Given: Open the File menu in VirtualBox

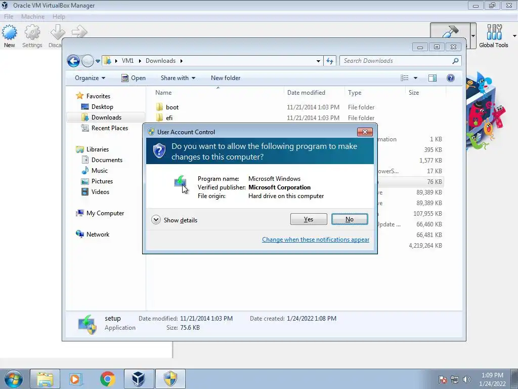Looking at the screenshot, I should 9,17.
